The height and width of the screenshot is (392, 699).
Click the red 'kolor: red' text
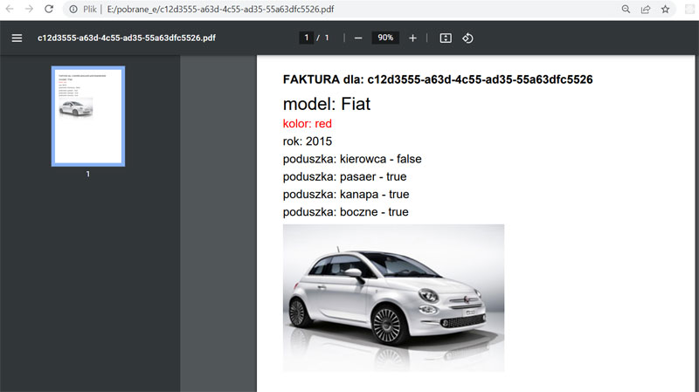coord(308,124)
